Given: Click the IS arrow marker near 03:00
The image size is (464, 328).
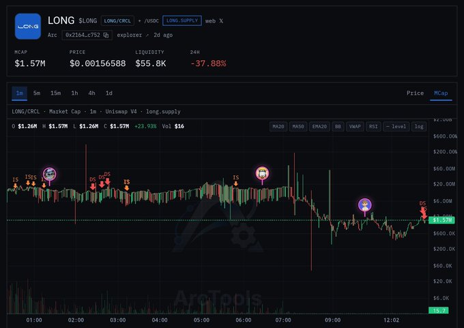Looking at the screenshot, I should 127,185.
